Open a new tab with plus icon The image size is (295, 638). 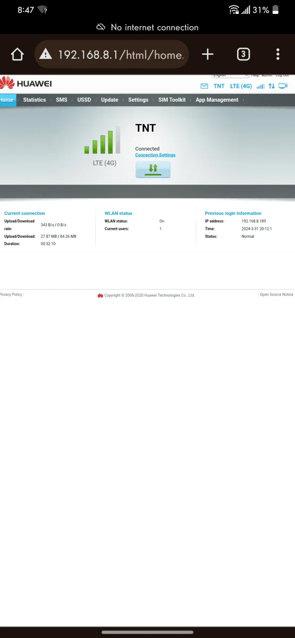[208, 54]
